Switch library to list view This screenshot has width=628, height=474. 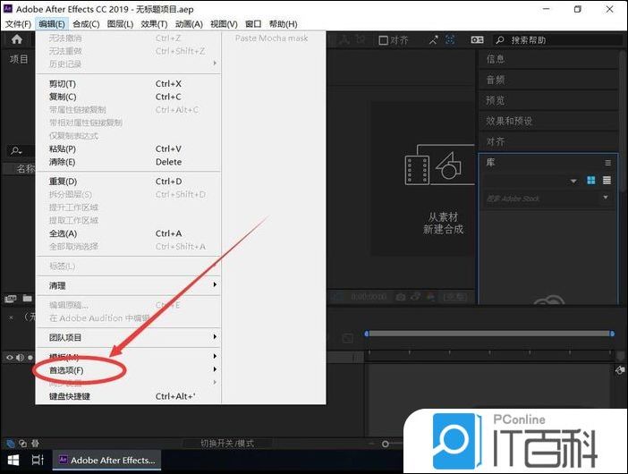(607, 181)
